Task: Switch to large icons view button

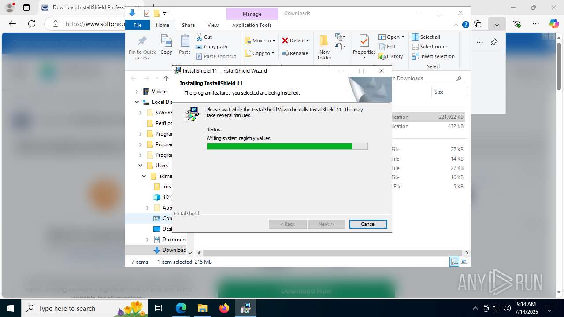Action: (x=464, y=262)
